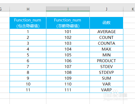The width and height of the screenshot is (135, 104).
Task: Select the cell containing STDEVP
Action: [x=106, y=73]
